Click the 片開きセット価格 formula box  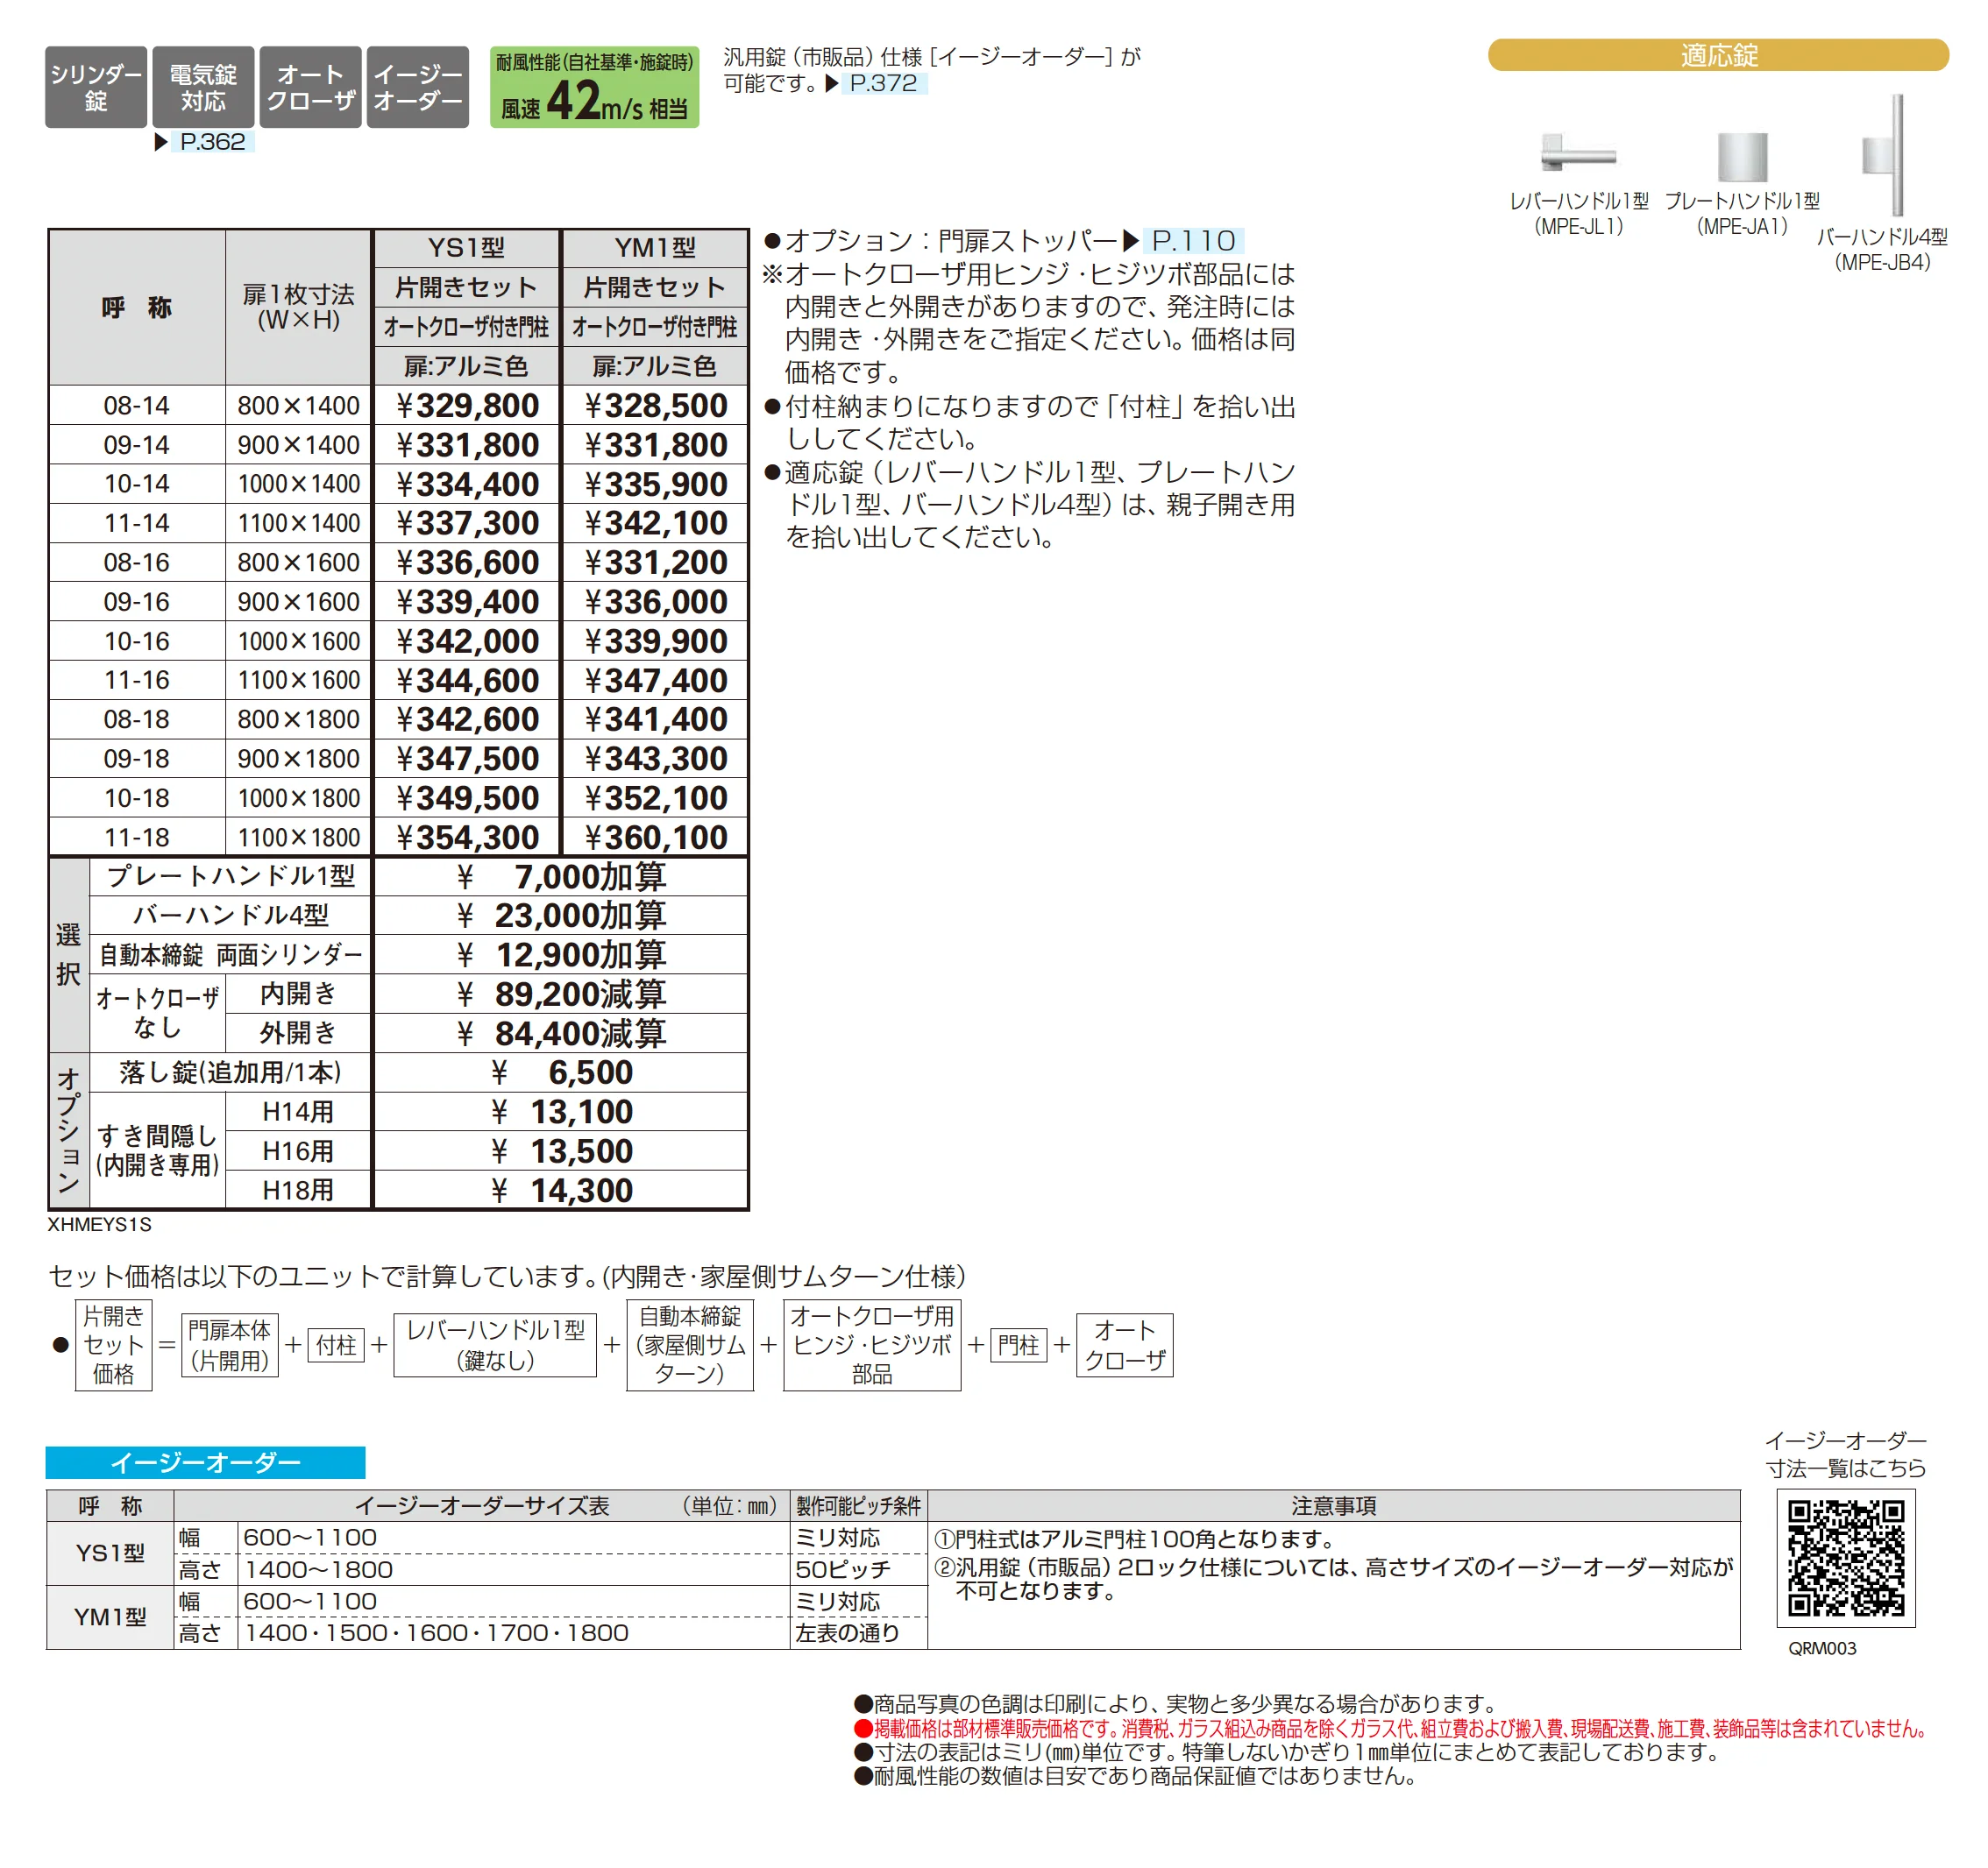coord(113,1345)
